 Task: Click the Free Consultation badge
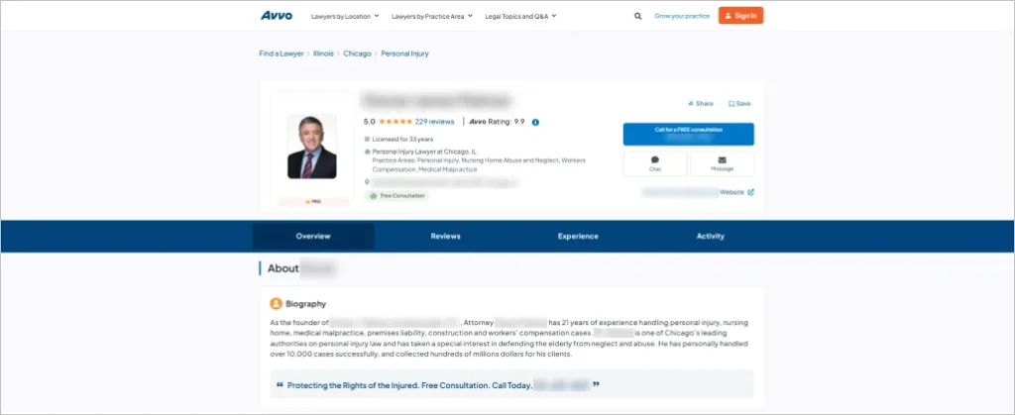[x=396, y=195]
